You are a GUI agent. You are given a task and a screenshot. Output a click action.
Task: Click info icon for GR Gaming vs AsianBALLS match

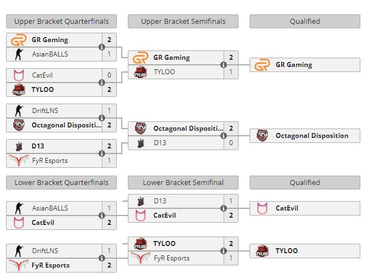pyautogui.click(x=102, y=47)
